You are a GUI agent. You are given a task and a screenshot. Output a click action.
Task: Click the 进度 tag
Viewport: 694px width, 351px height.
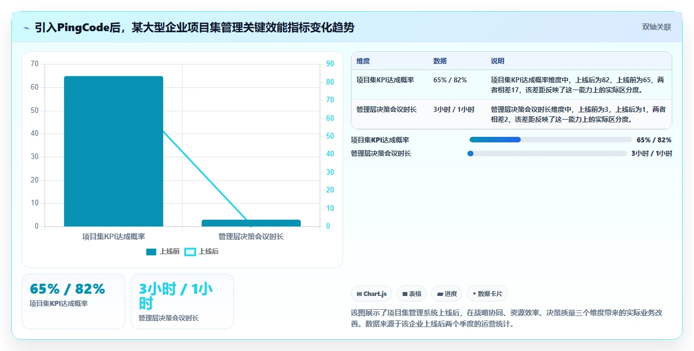coord(447,294)
